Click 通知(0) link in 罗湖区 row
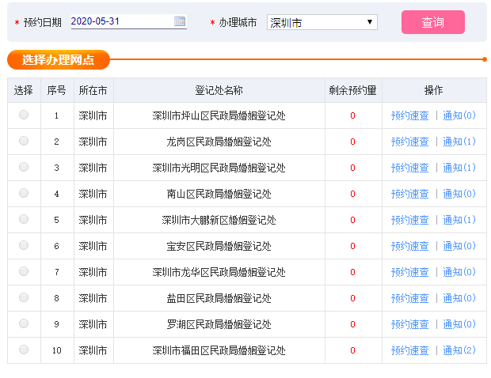This screenshot has width=491, height=378. coord(459,324)
